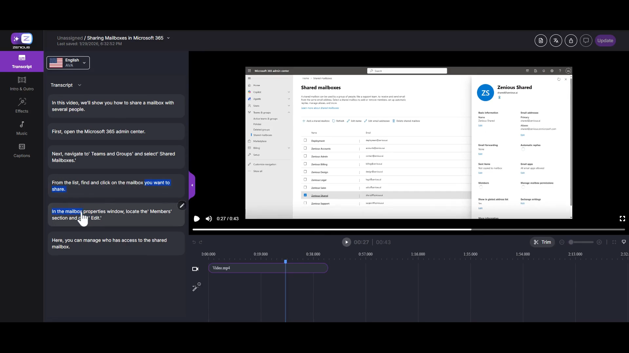The height and width of the screenshot is (353, 629).
Task: Click the Trim button
Action: tap(542, 242)
